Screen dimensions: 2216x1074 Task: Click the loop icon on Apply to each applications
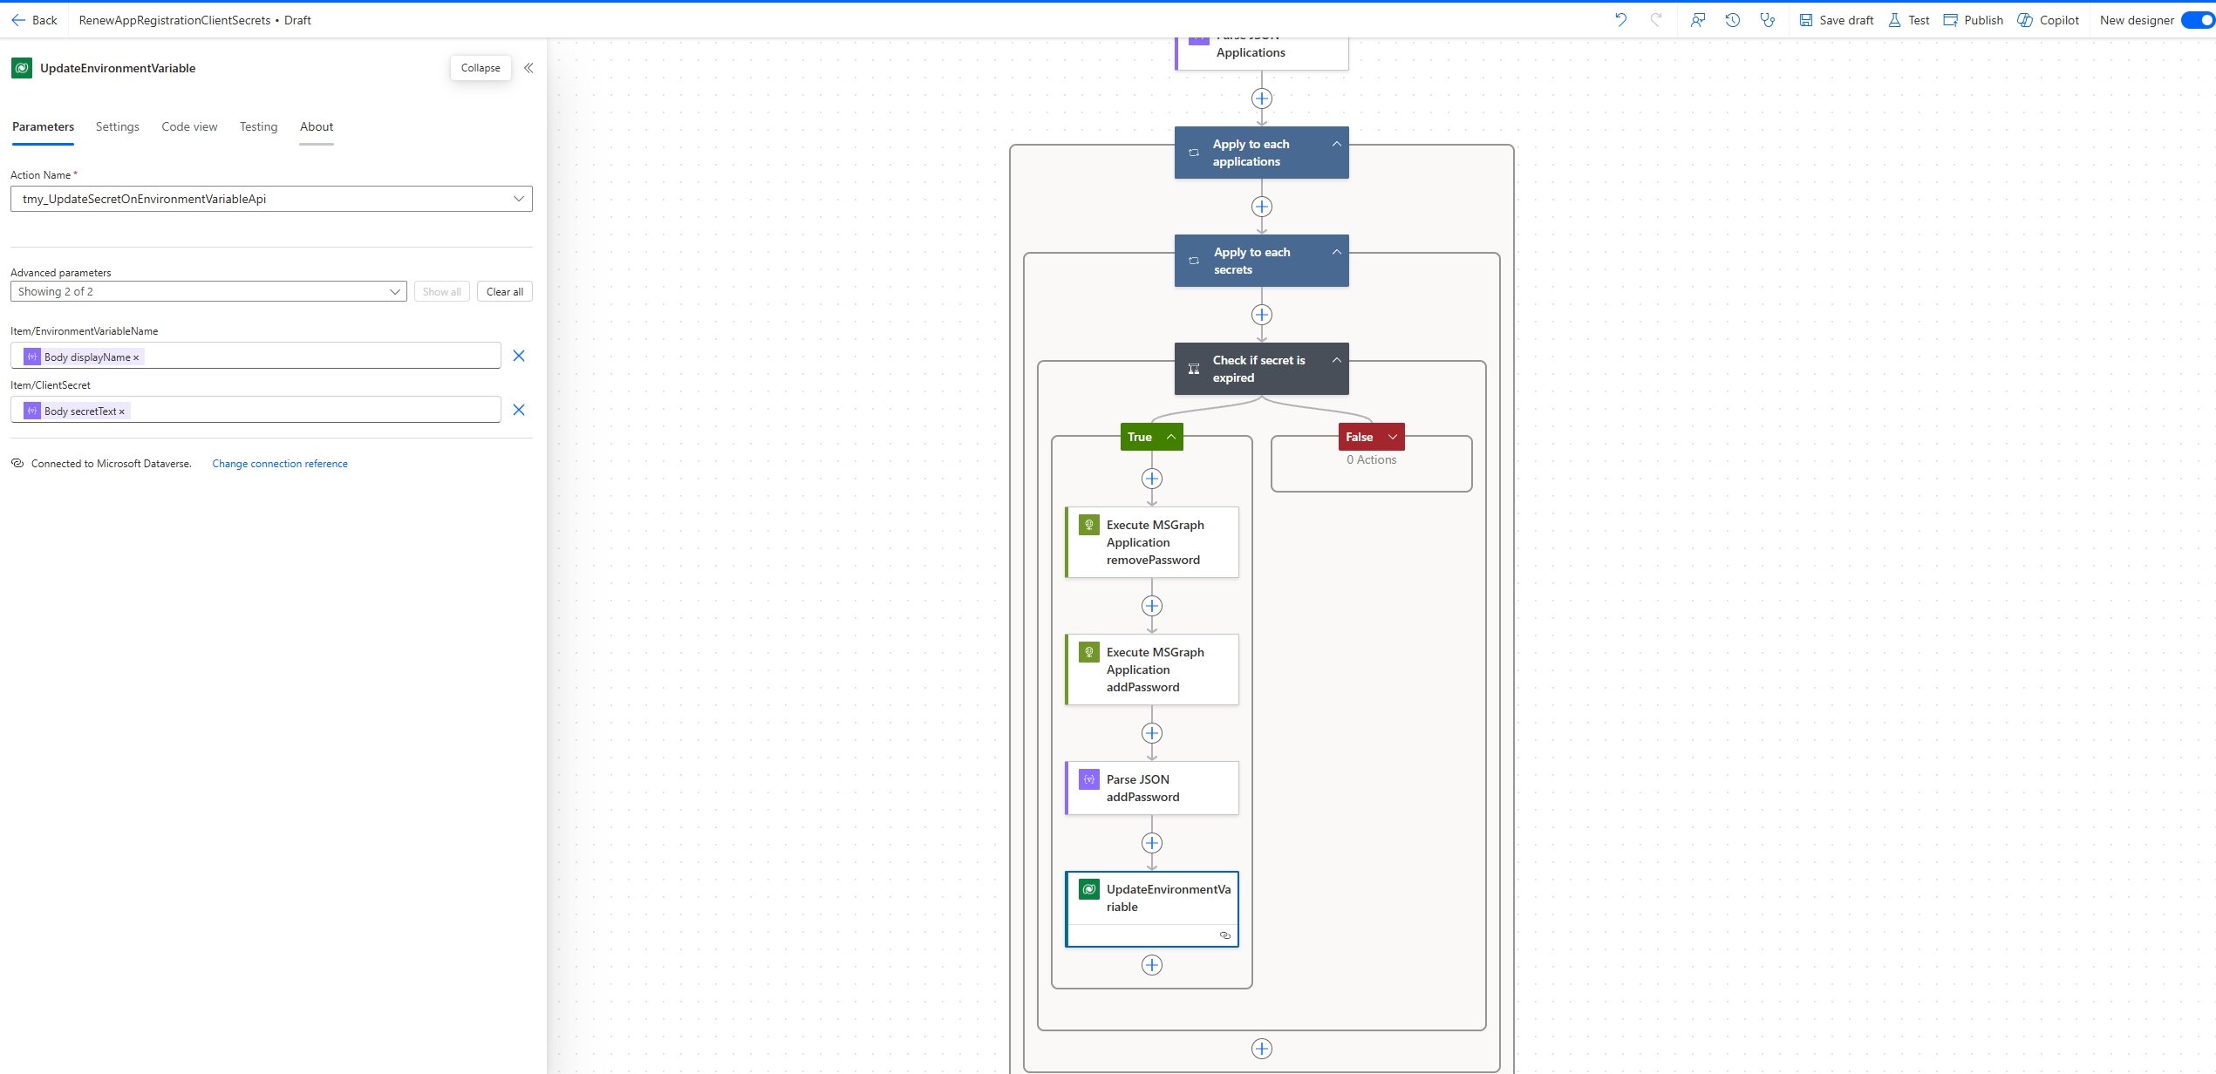pos(1194,153)
